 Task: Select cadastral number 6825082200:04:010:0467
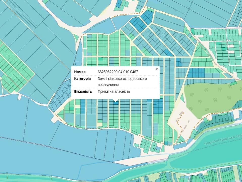(118, 72)
